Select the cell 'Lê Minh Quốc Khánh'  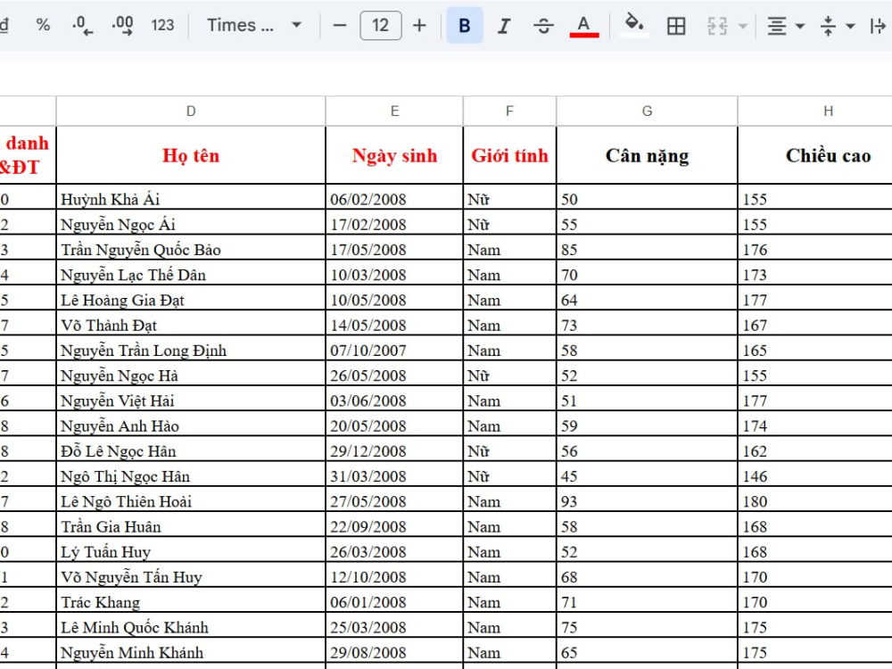[x=191, y=624]
